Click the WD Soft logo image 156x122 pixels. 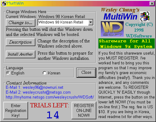point(112,29)
